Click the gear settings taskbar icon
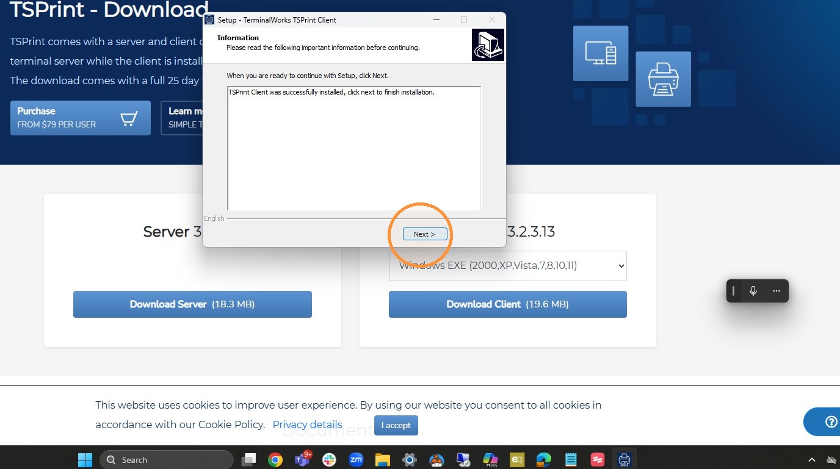Viewport: 840px width, 469px height. pyautogui.click(x=410, y=460)
